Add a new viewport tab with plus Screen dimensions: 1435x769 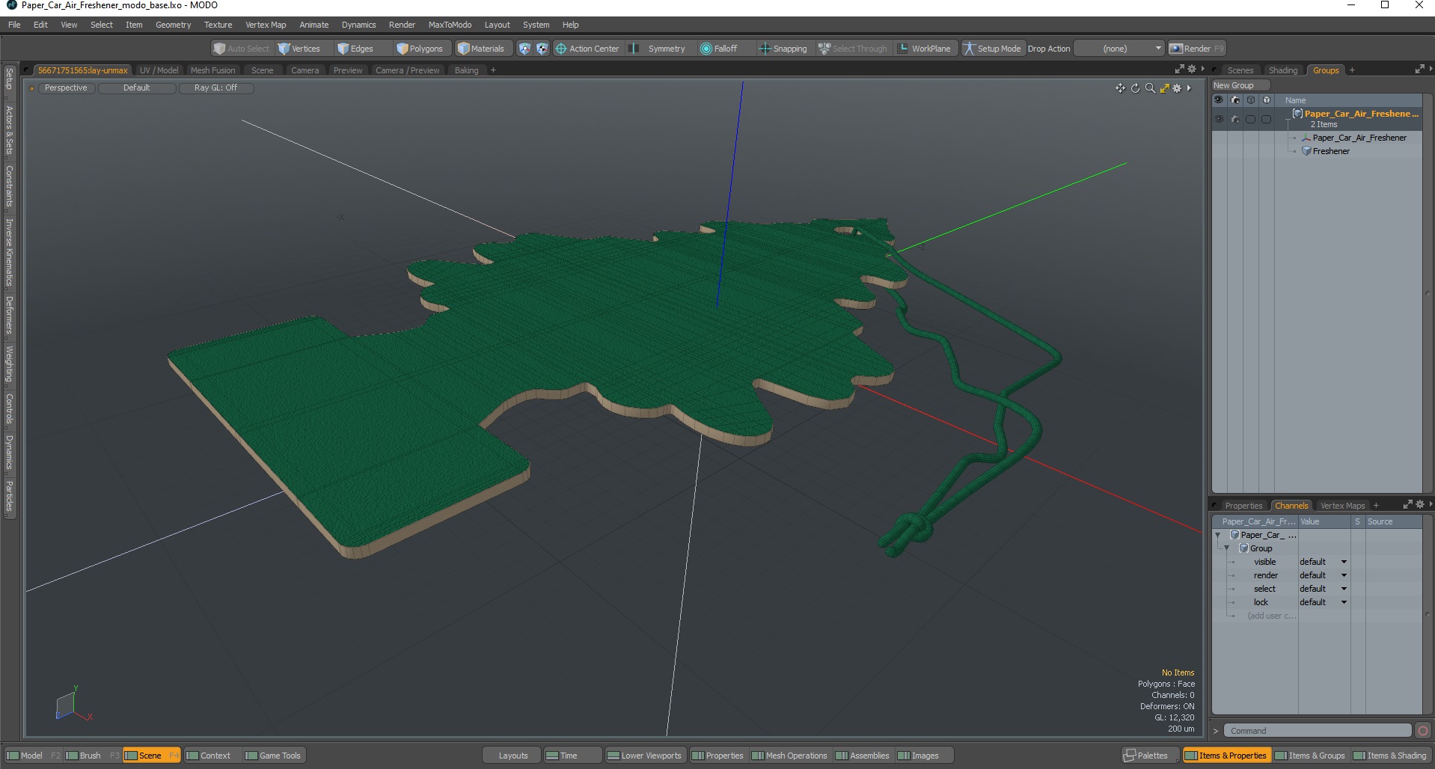pos(493,70)
